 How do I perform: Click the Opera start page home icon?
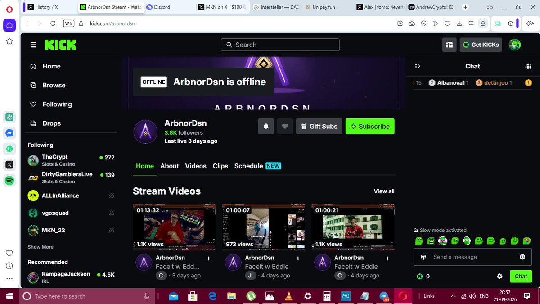[9, 25]
